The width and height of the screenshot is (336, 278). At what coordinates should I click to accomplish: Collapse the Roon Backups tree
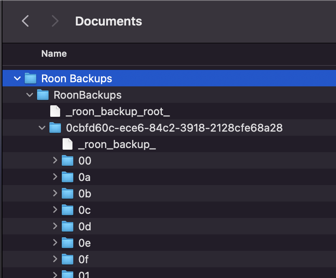click(x=17, y=78)
